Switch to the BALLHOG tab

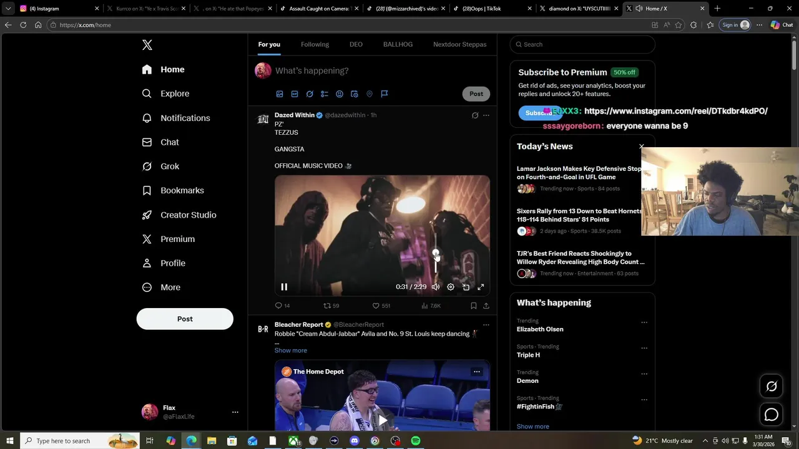398,44
